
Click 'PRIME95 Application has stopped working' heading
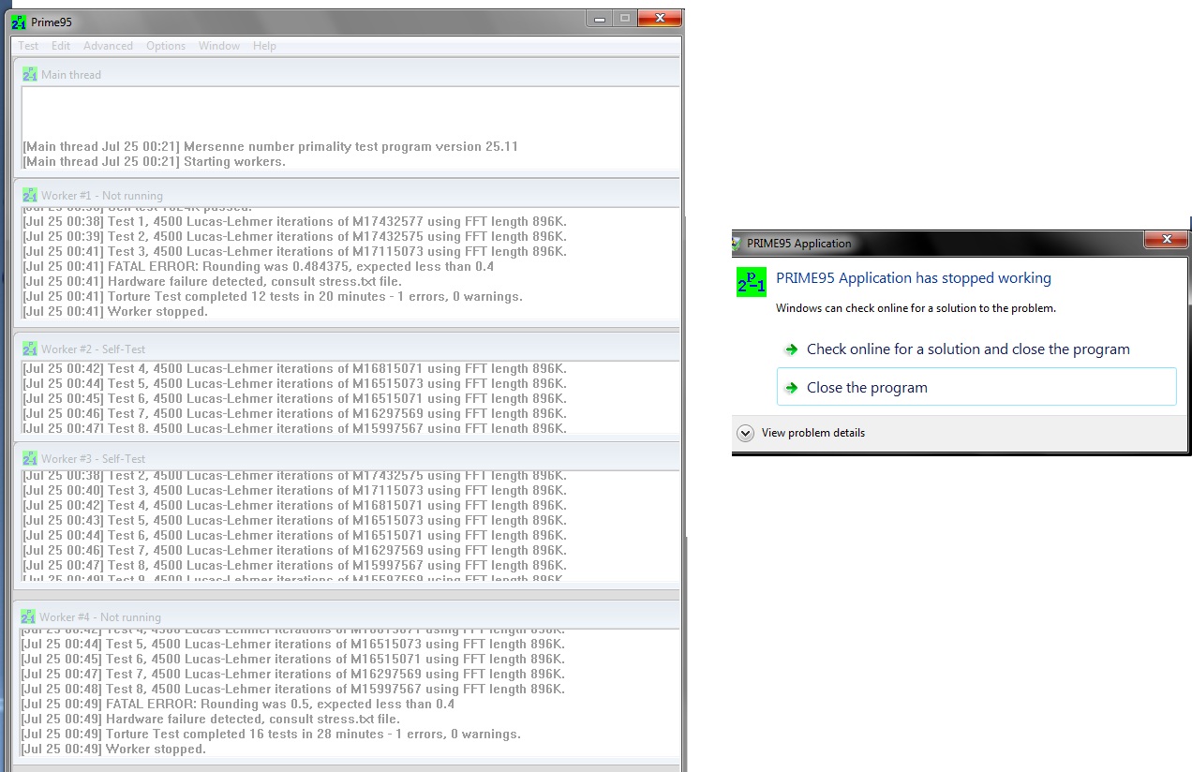coord(914,278)
